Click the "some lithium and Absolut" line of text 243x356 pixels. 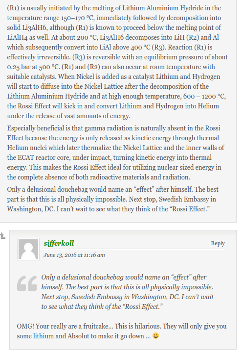[84, 336]
